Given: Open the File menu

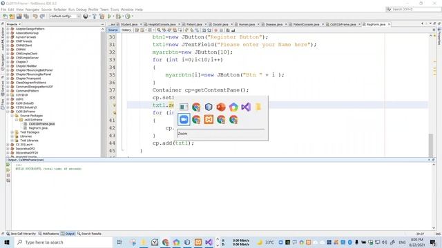Looking at the screenshot, I should tap(3, 10).
